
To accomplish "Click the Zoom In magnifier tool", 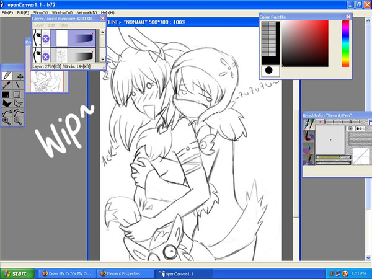I will coord(7,122).
